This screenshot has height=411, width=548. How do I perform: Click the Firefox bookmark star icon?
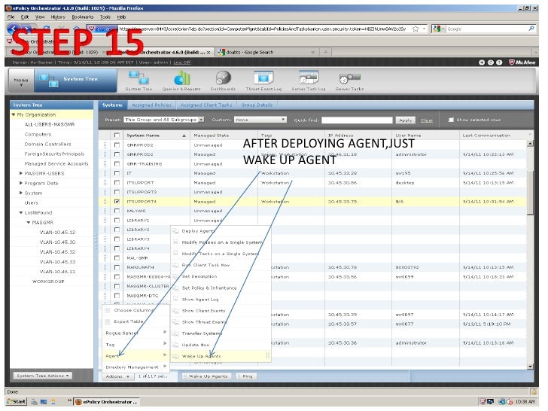click(x=416, y=29)
